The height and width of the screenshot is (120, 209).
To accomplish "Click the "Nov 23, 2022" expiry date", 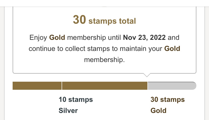I will [x=144, y=38].
